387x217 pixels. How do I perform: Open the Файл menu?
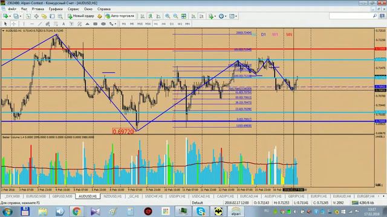(12, 9)
